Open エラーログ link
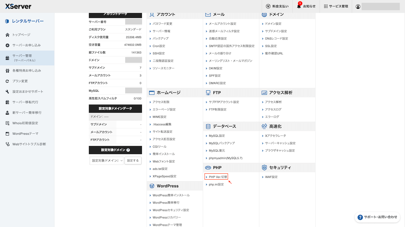Screen dimensions: 405x227 click(272, 117)
